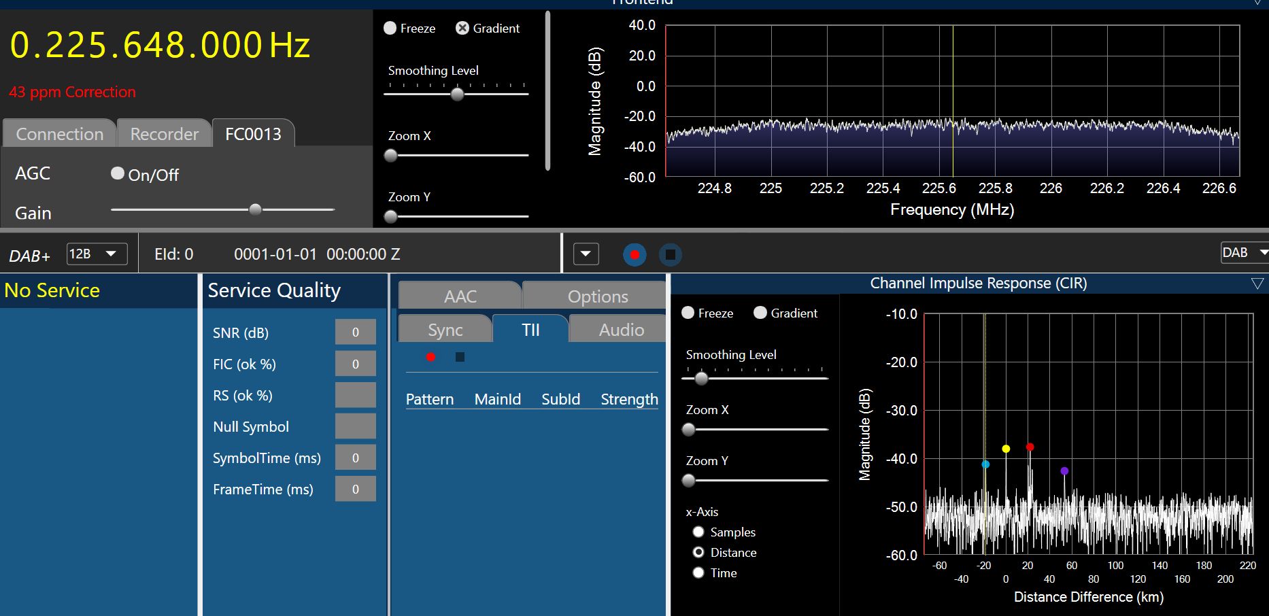Sort the TII table by Strength column
Viewport: 1269px width, 616px height.
click(629, 399)
